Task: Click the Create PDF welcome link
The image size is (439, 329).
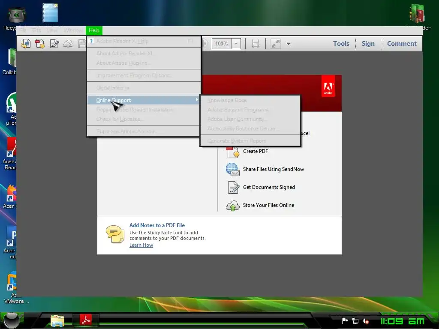Action: tap(256, 151)
